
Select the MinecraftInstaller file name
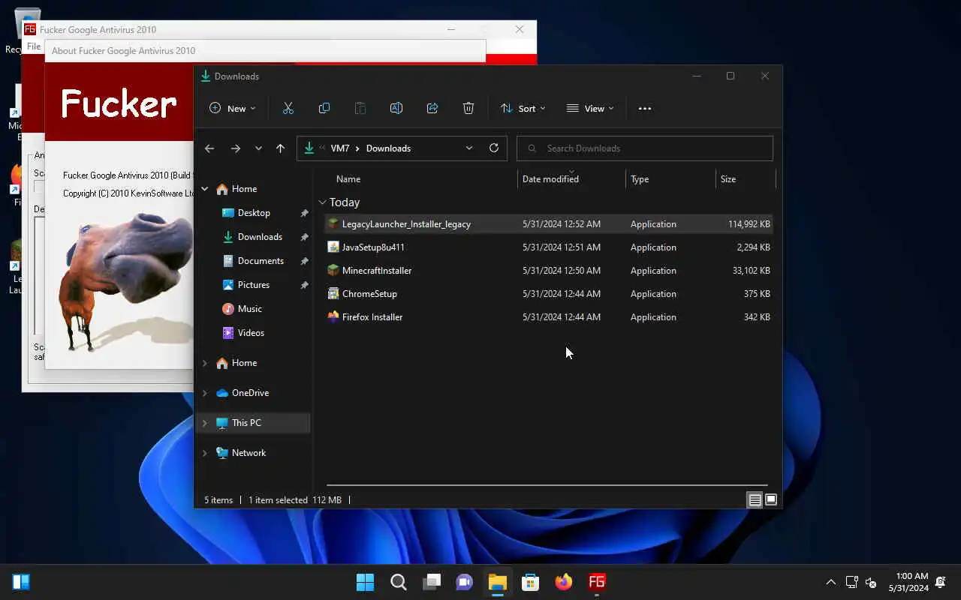[377, 270]
